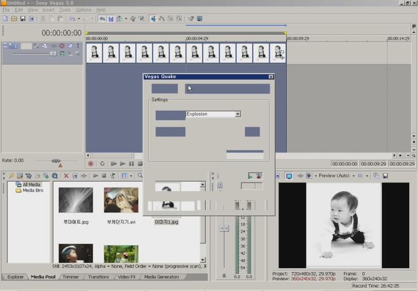Click the Paste clipboard icon
Screen dimensions: 418x291
click(x=60, y=19)
